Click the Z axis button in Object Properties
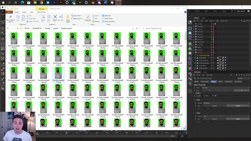 click(242, 90)
